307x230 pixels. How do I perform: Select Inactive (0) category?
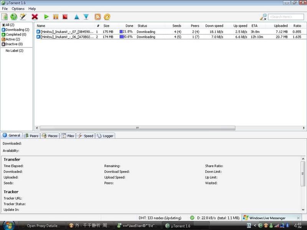(12, 44)
